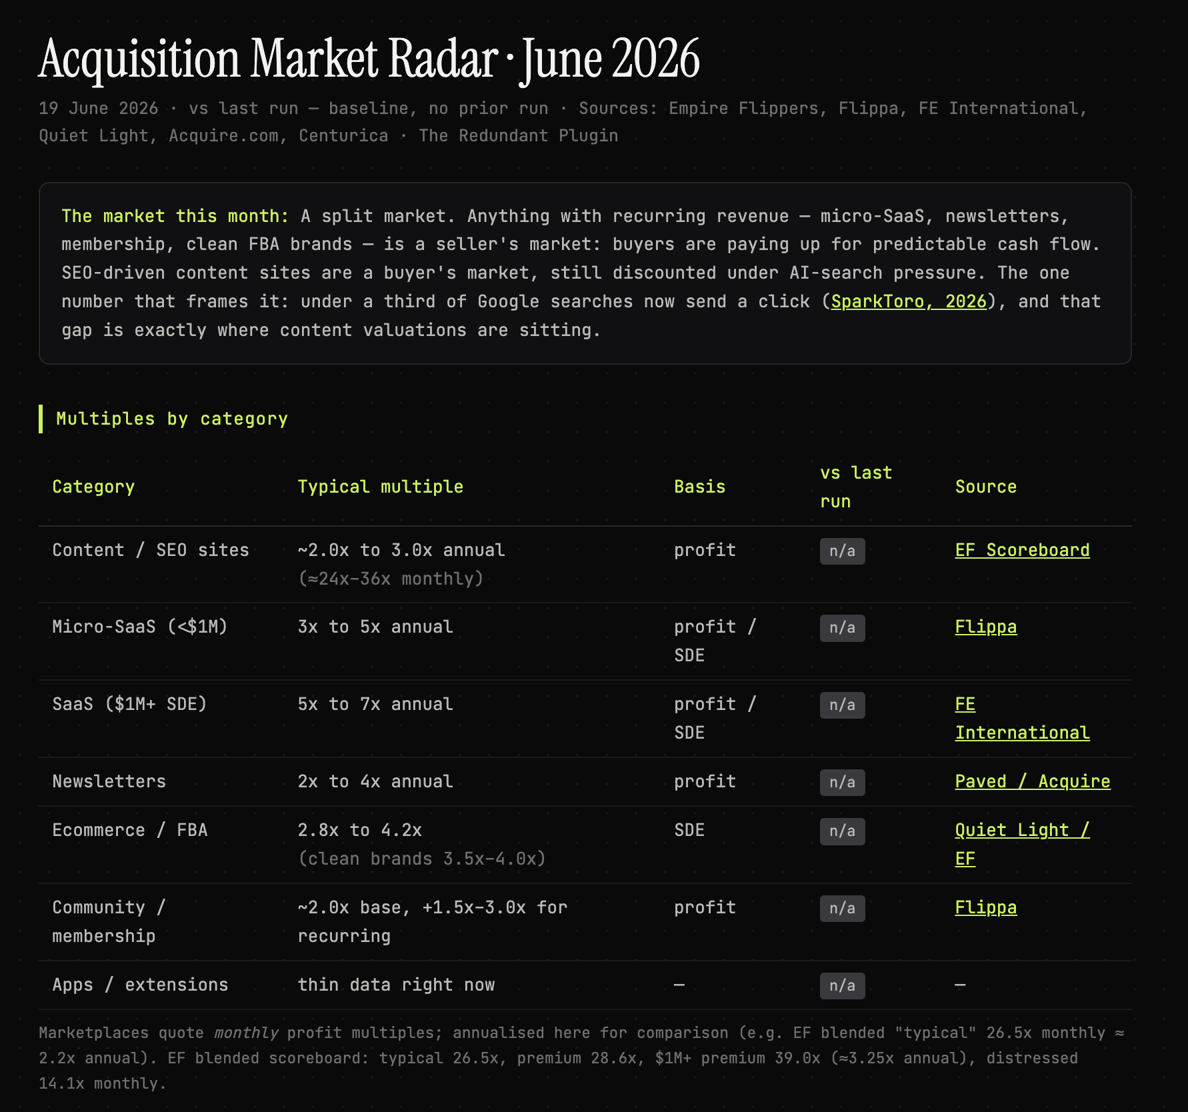Click The market this month label
Viewport: 1188px width, 1112px height.
click(175, 216)
